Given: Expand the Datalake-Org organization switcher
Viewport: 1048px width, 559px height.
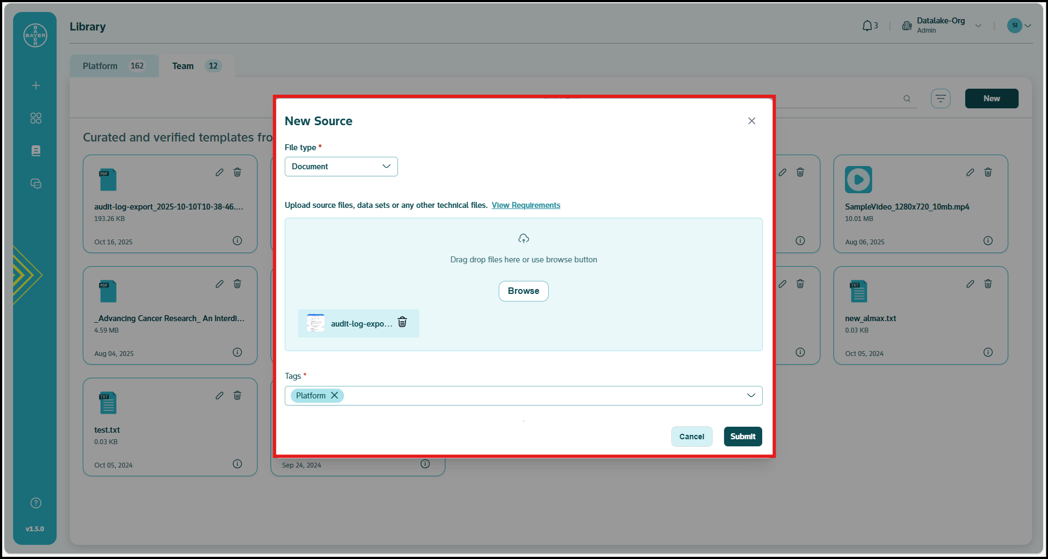Looking at the screenshot, I should (x=978, y=26).
